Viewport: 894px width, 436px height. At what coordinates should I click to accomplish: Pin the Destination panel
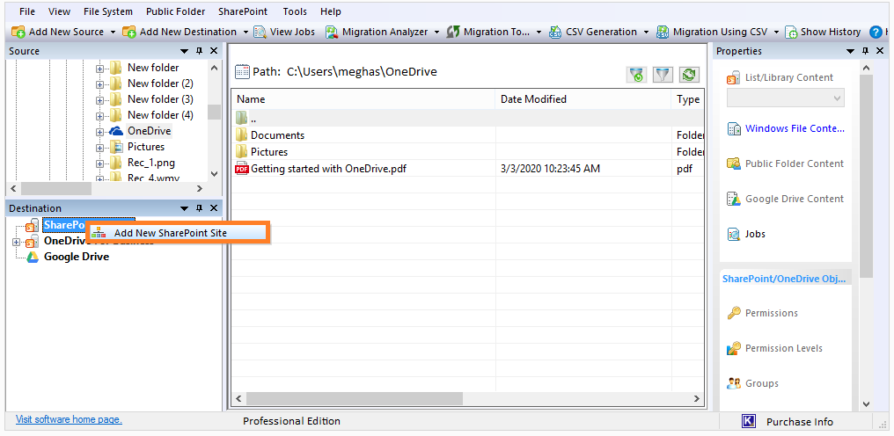(199, 208)
